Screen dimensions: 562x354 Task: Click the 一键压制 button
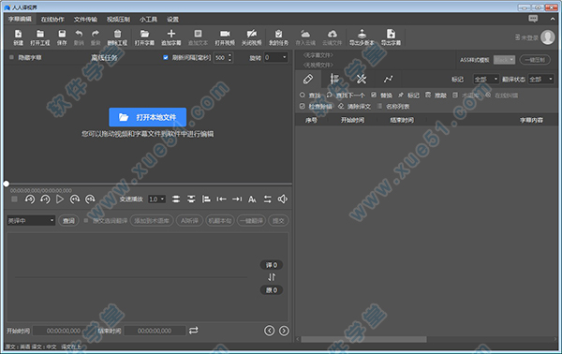(x=535, y=60)
